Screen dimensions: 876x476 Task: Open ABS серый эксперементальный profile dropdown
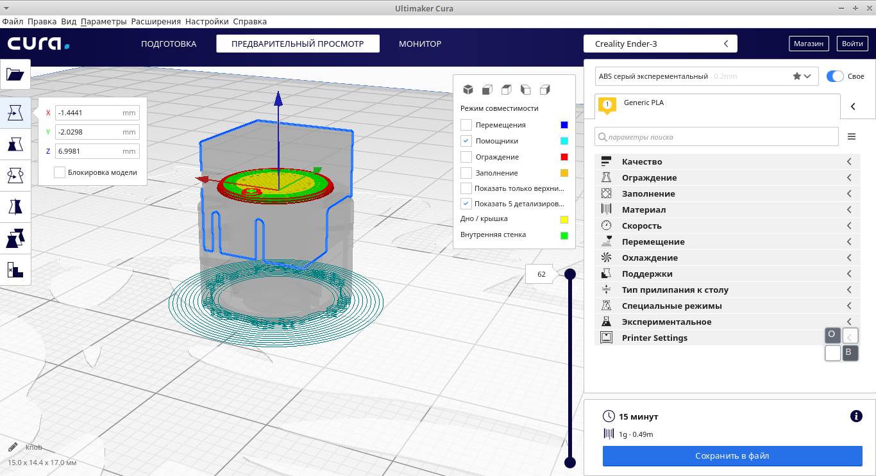coord(707,76)
